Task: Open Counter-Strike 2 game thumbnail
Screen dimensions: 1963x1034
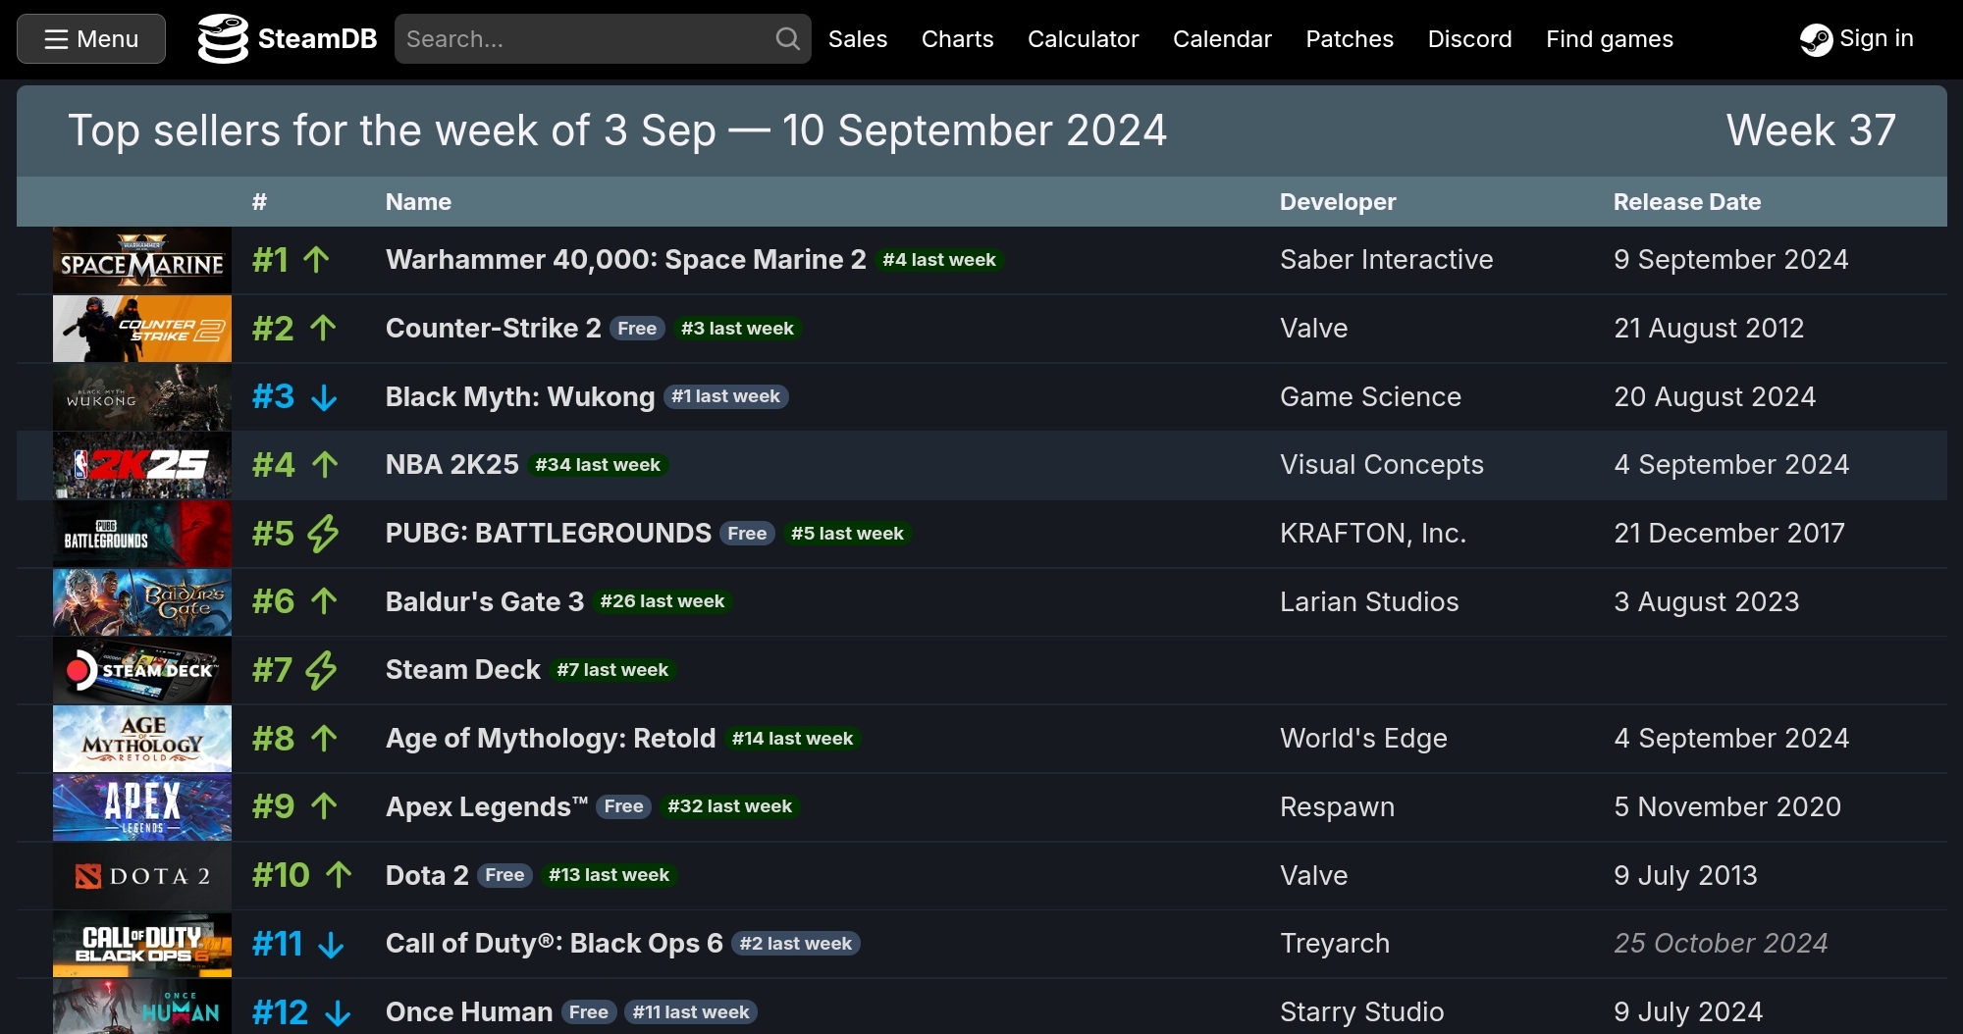Action: click(x=142, y=329)
